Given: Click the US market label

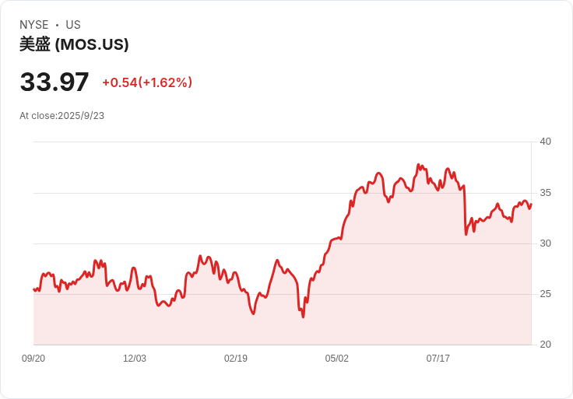Looking at the screenshot, I should [x=73, y=25].
